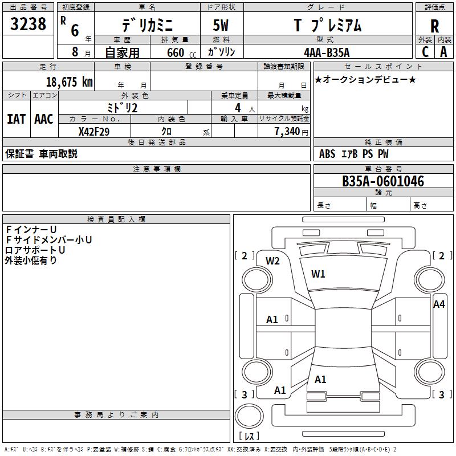Image resolution: width=456 pixels, height=456 pixels.
Task: Click the A1 mark on the side door
Action: click(x=272, y=320)
